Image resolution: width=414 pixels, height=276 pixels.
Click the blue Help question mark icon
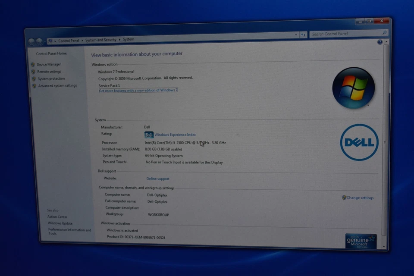(x=380, y=42)
